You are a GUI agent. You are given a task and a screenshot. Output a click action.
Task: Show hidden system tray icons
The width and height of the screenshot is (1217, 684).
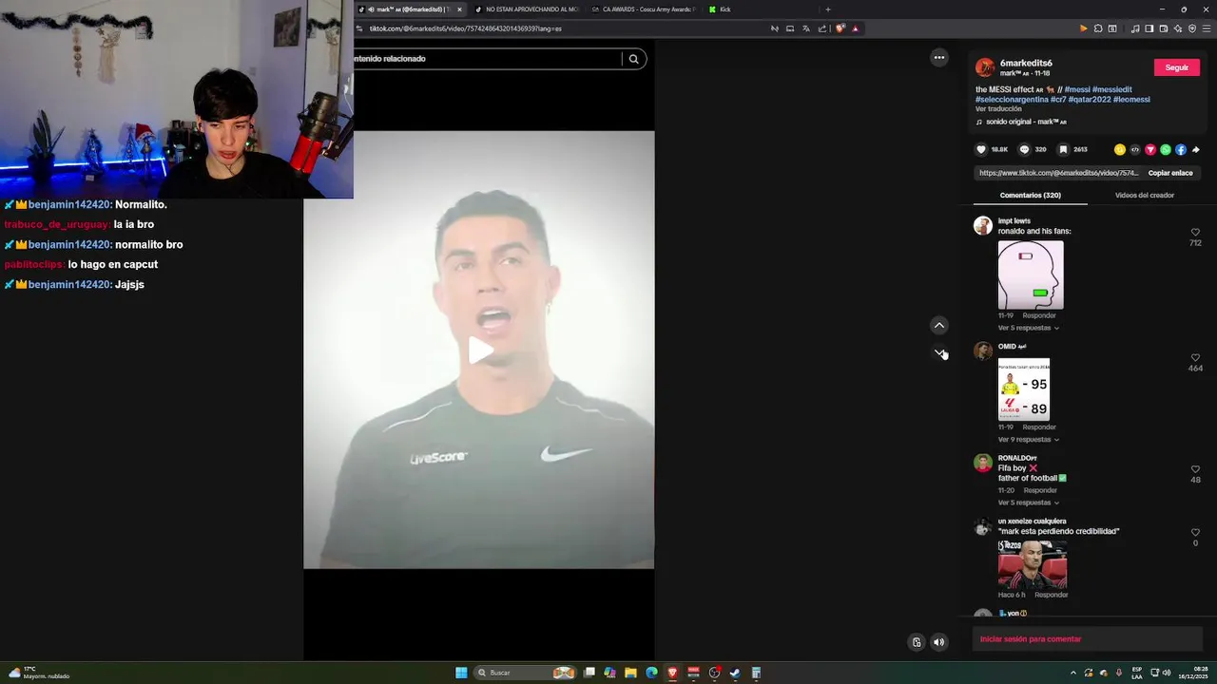point(1073,673)
